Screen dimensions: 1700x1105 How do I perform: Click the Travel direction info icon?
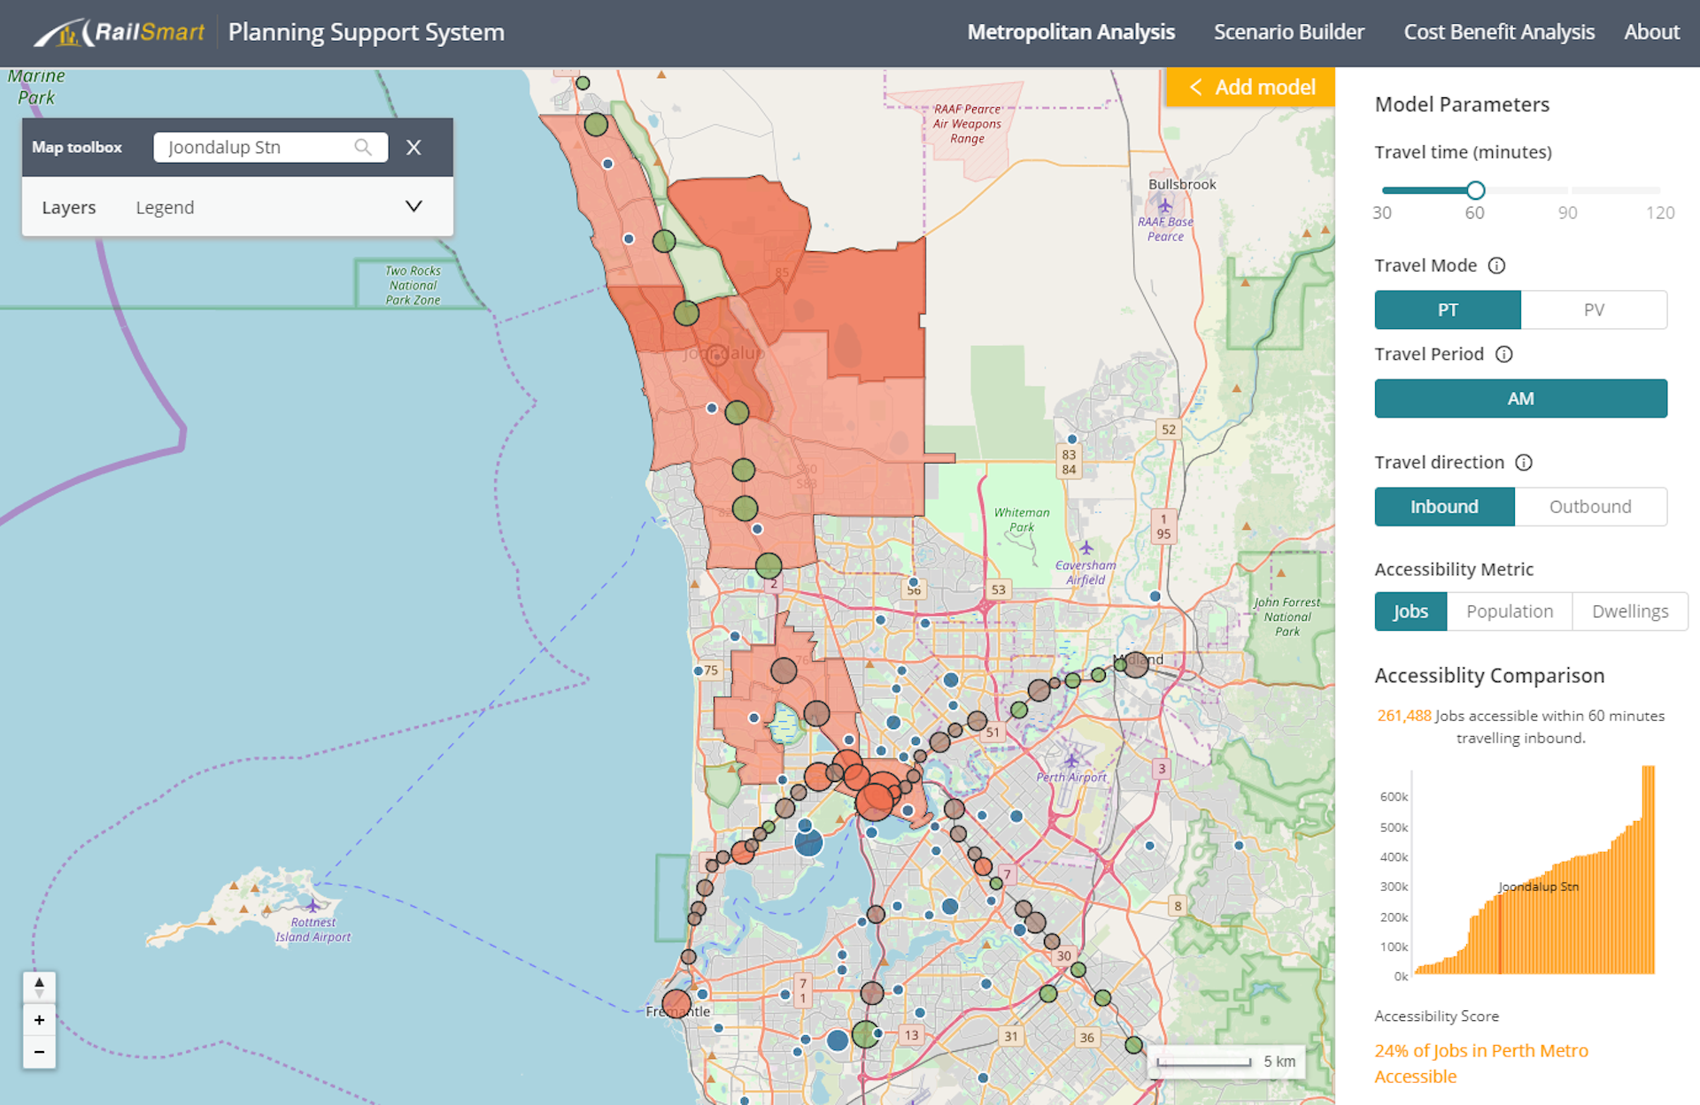[1523, 463]
